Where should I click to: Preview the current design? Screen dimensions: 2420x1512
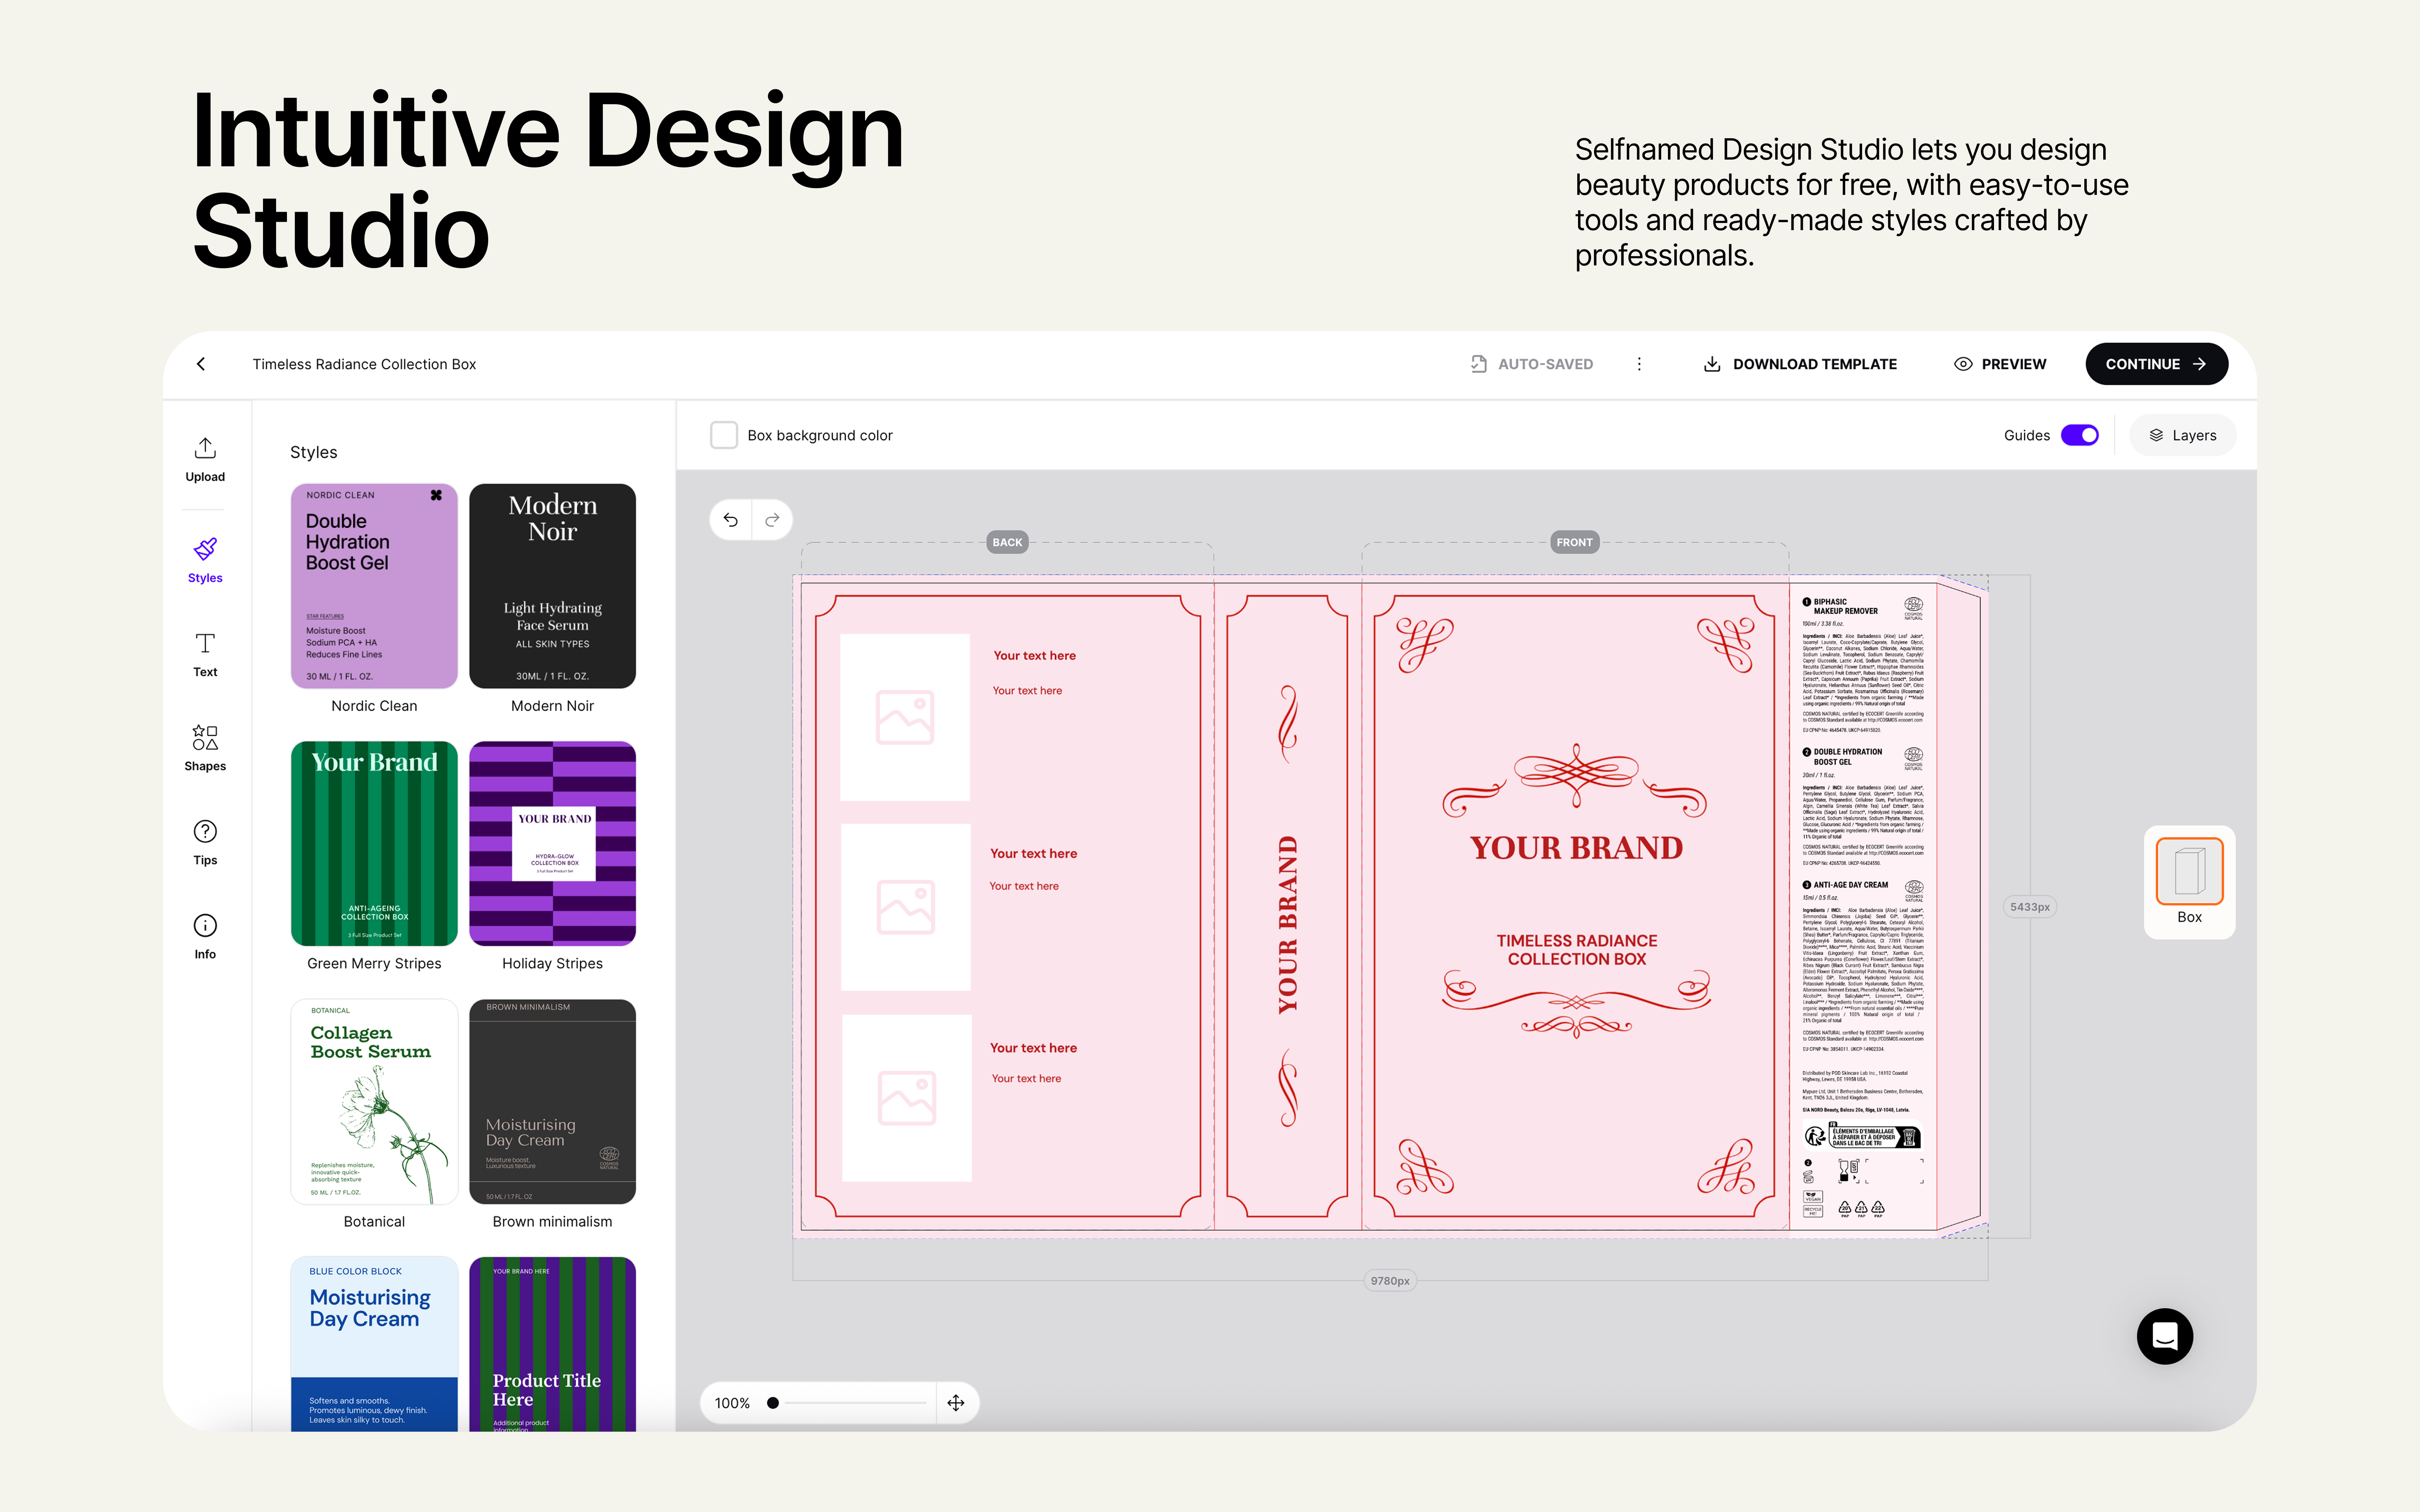[2000, 364]
